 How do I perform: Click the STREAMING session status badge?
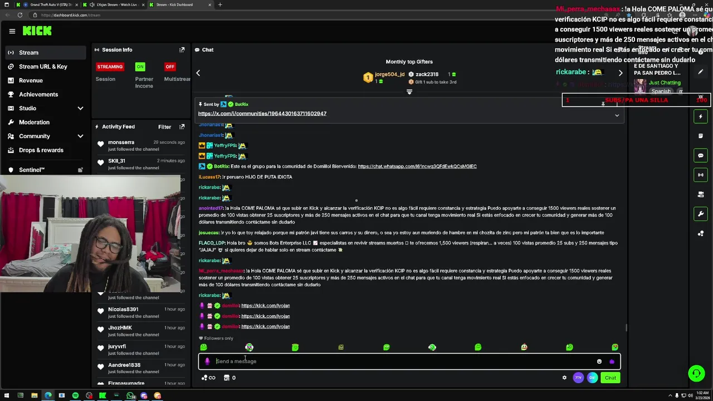coord(110,66)
